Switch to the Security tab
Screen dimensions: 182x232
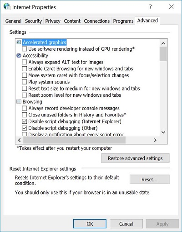(x=33, y=21)
